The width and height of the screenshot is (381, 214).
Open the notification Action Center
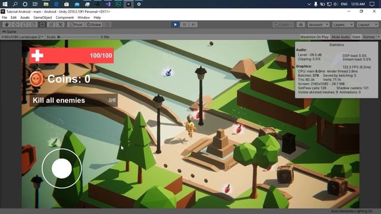371,4
